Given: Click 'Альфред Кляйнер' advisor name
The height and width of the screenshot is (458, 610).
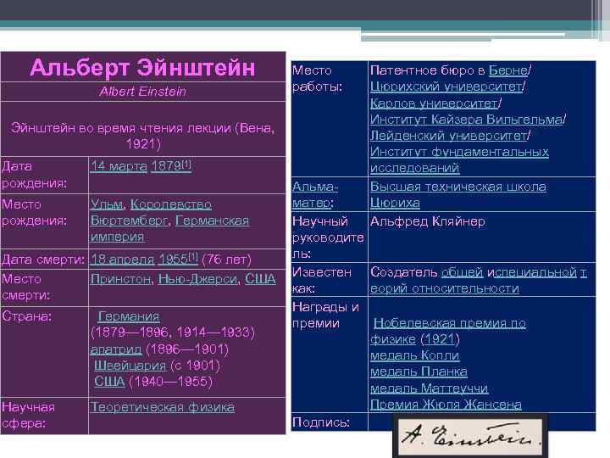Looking at the screenshot, I should pos(428,221).
